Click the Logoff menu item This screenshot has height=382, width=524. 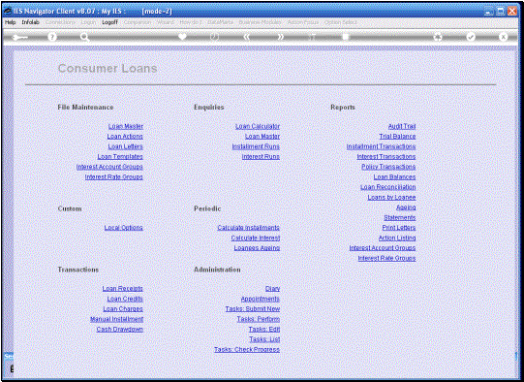(x=110, y=22)
